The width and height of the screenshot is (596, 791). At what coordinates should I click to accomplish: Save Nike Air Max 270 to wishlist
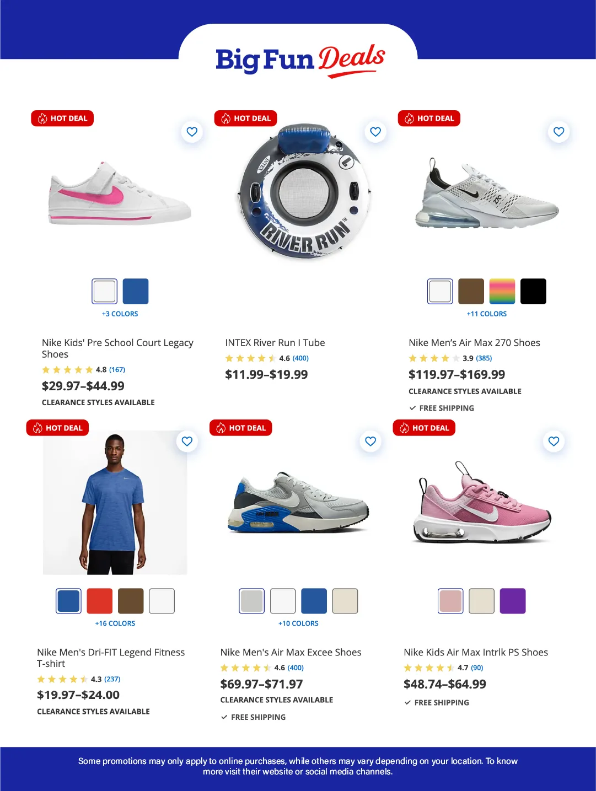tap(559, 132)
